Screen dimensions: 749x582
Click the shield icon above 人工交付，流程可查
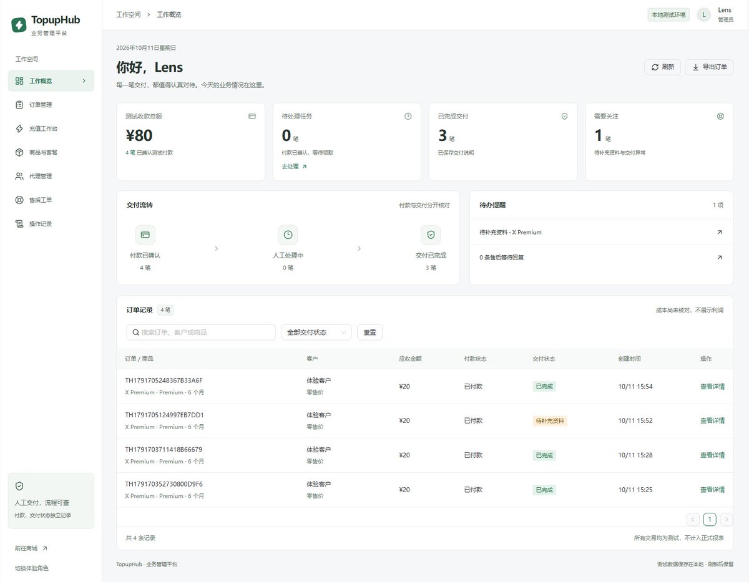coord(19,486)
